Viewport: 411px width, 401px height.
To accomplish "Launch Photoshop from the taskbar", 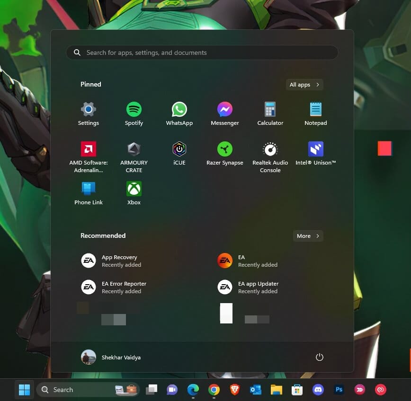I will click(x=339, y=390).
